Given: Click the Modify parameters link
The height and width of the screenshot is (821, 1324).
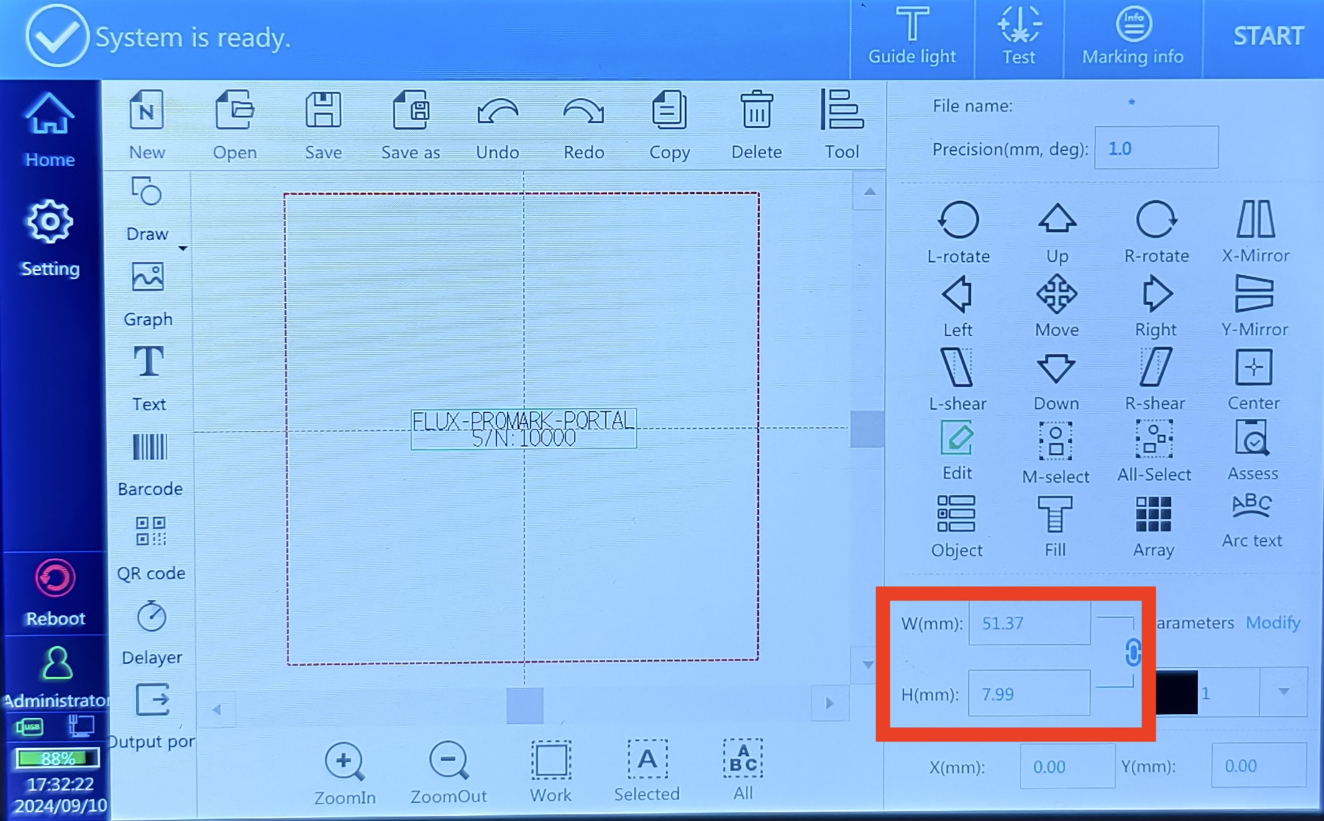Looking at the screenshot, I should pos(1273,622).
